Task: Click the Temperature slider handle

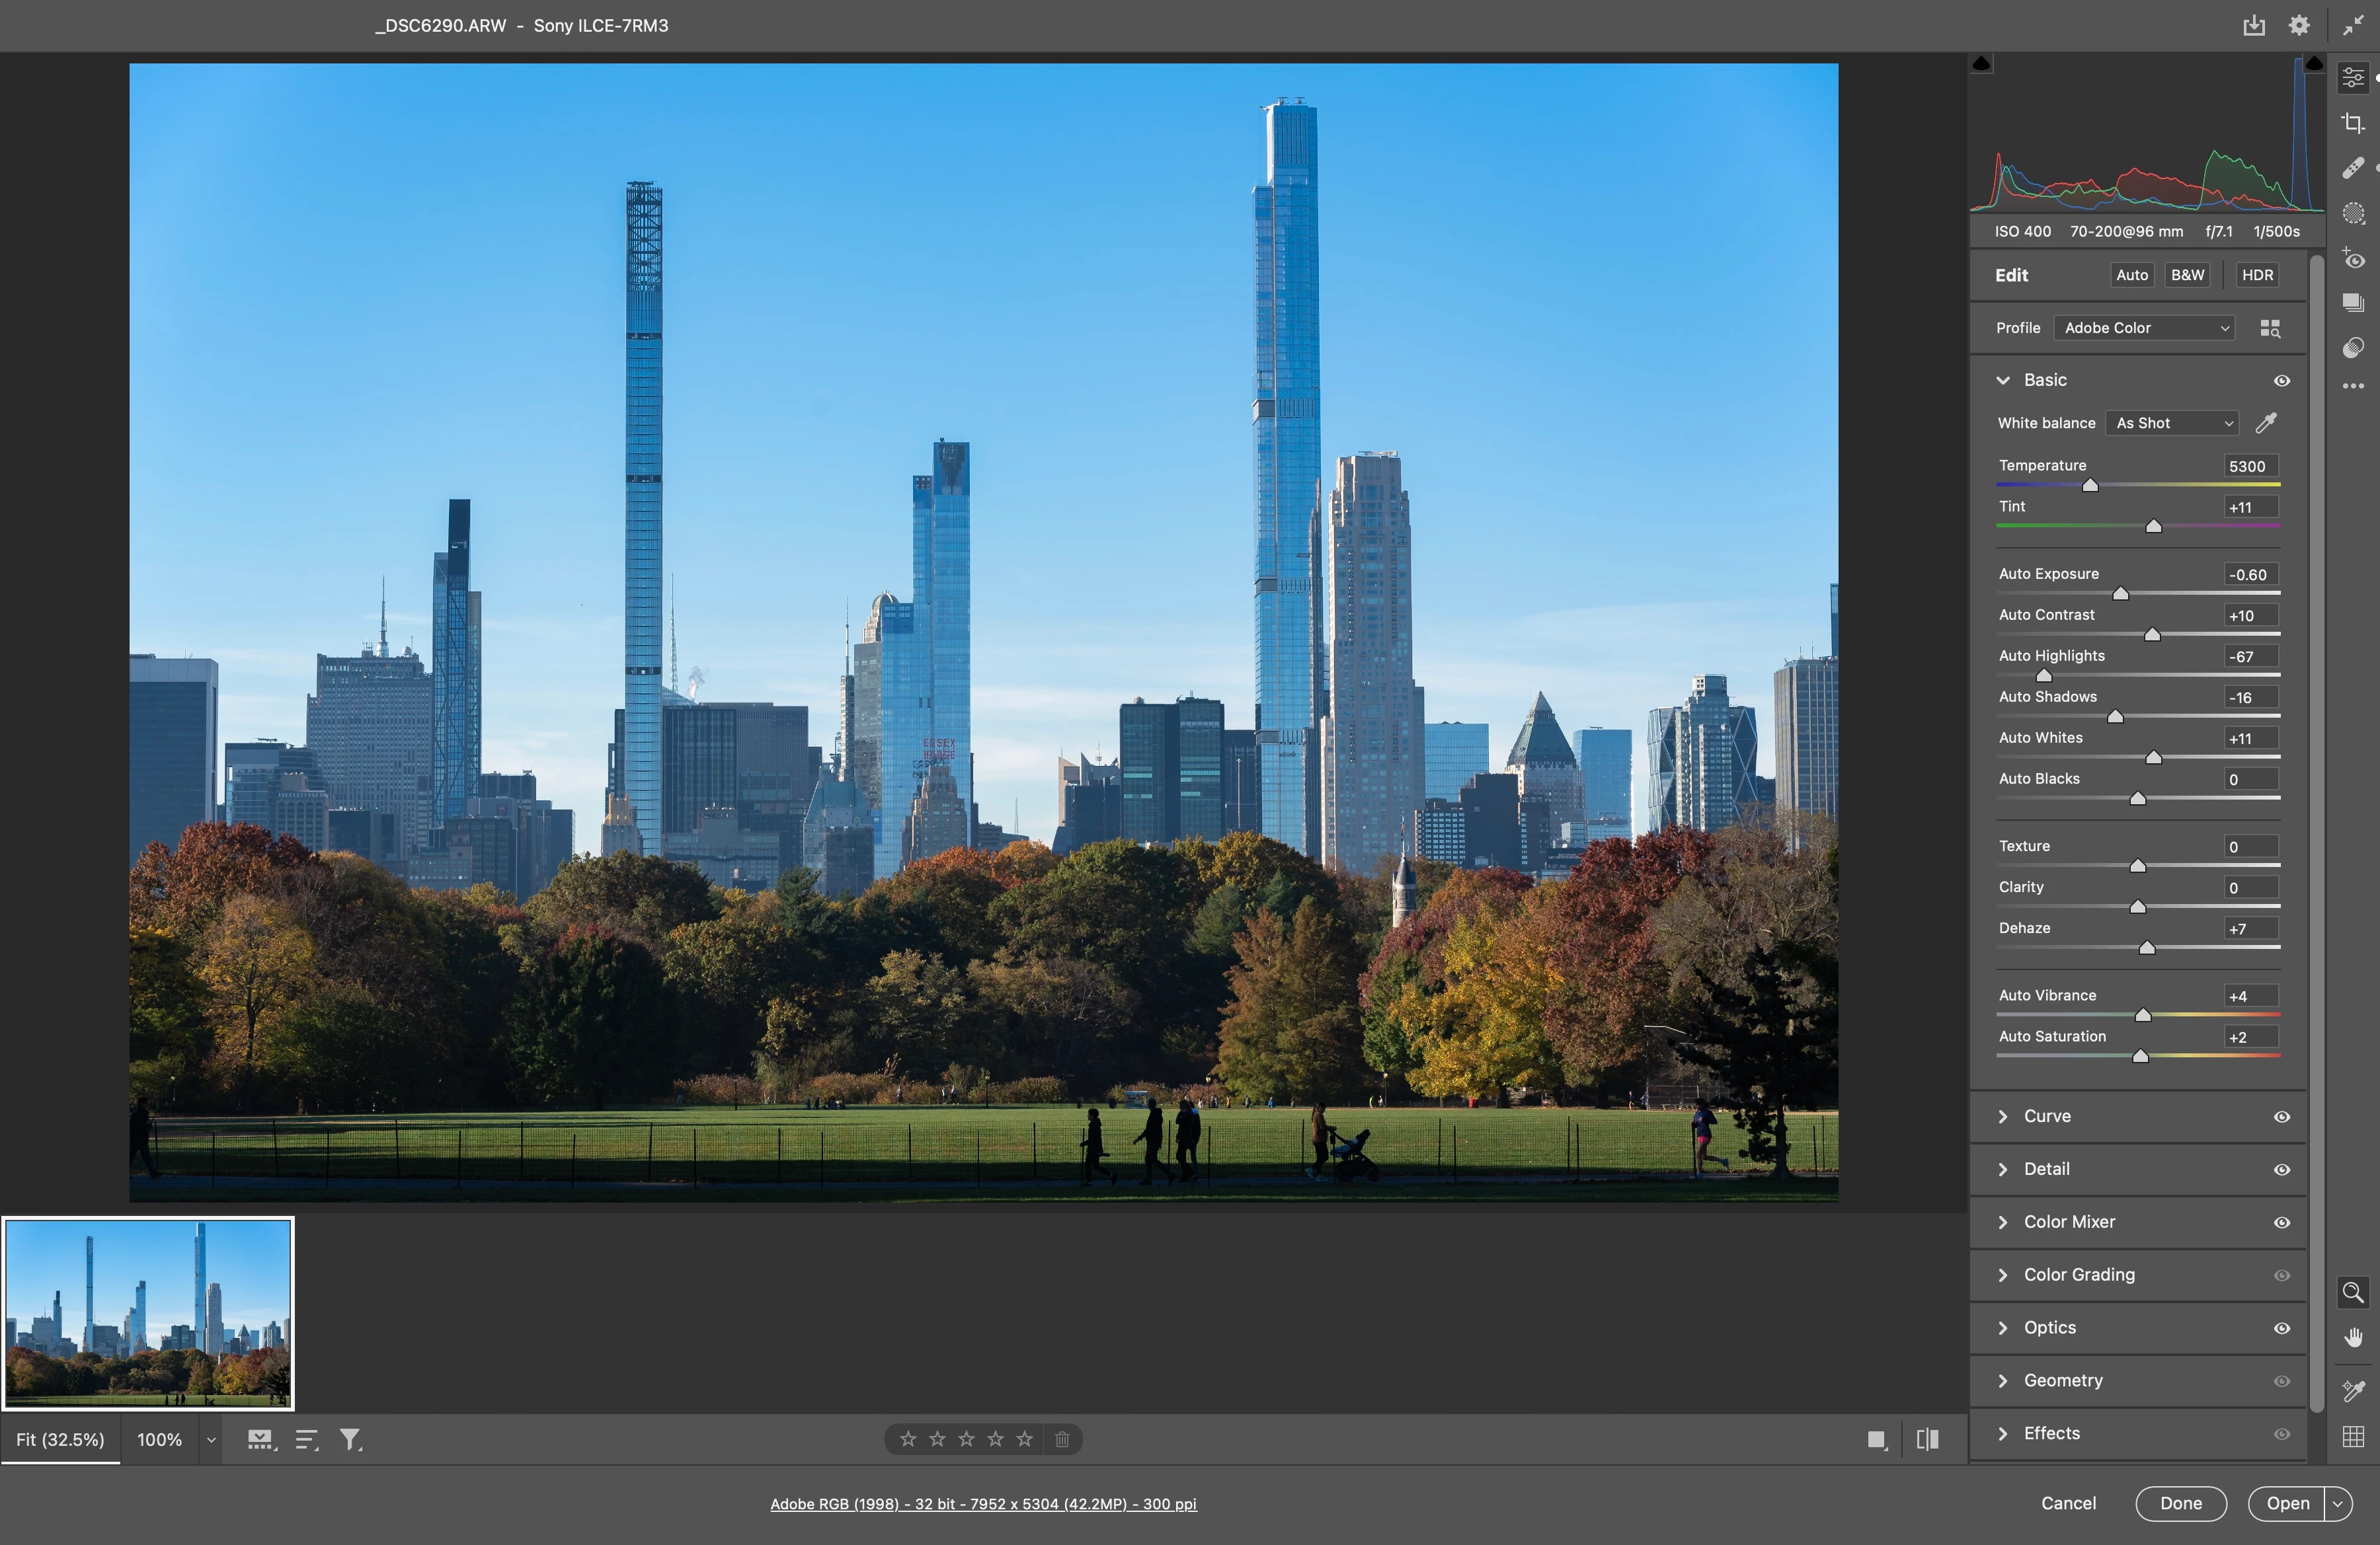Action: 2090,486
